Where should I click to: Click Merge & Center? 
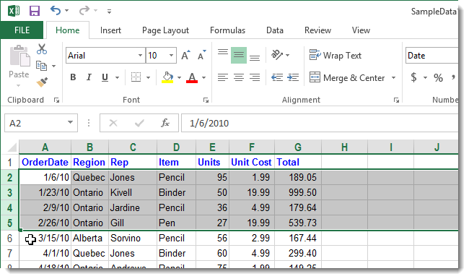[347, 78]
